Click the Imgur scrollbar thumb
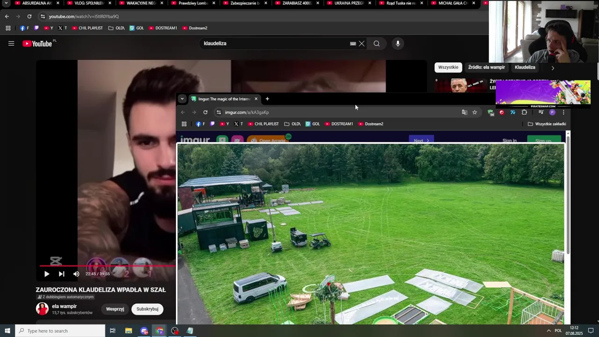 568,195
